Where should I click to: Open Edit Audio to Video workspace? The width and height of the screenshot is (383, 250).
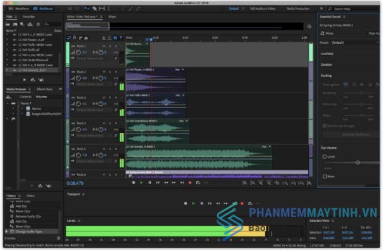tap(263, 8)
